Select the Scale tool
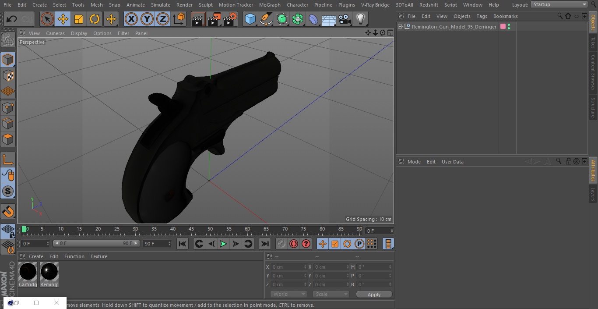 [79, 19]
